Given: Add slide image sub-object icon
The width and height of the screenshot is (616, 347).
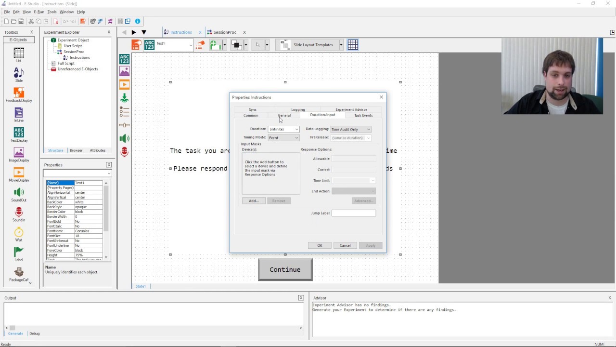Looking at the screenshot, I should point(125,71).
